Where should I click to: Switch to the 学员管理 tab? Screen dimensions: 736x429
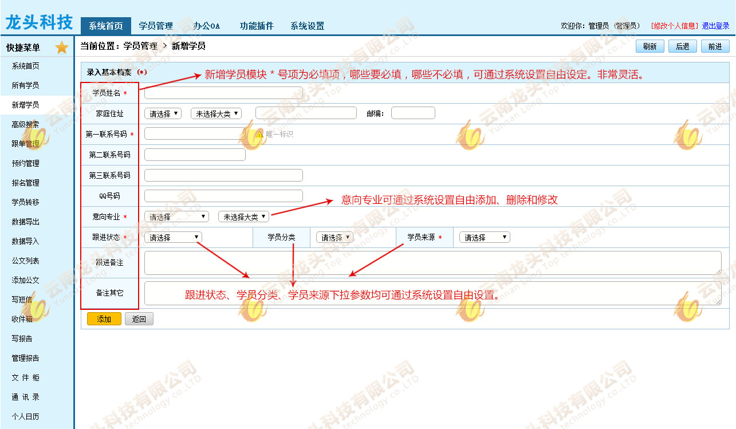156,26
